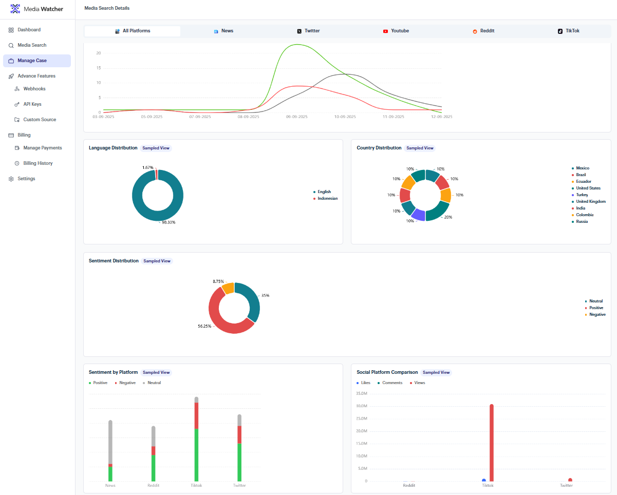This screenshot has width=617, height=495.
Task: Open Manage Payments in the sidebar
Action: click(x=43, y=148)
